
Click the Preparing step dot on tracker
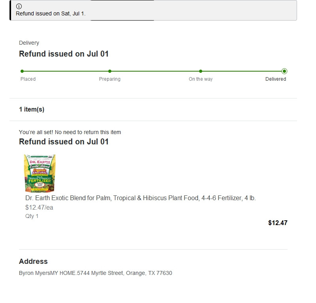click(x=110, y=71)
